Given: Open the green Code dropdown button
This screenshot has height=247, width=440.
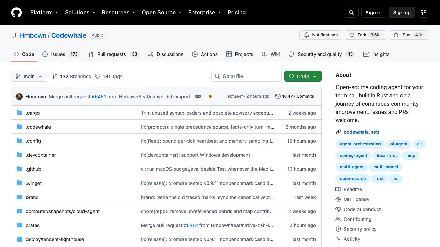Looking at the screenshot, I should pos(303,76).
